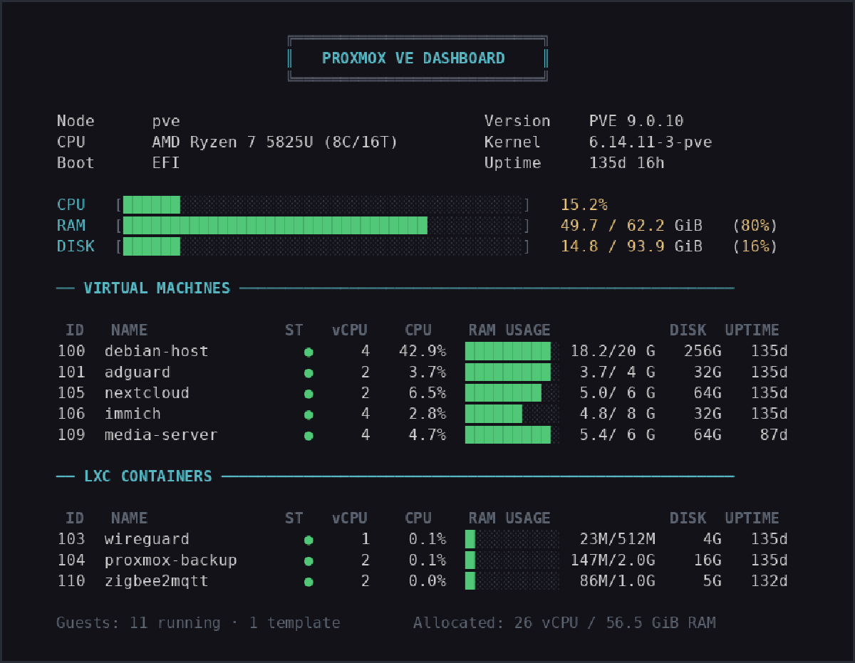Screen dimensions: 855x663
Task: Click the Guests running summary text
Action: tap(198, 623)
